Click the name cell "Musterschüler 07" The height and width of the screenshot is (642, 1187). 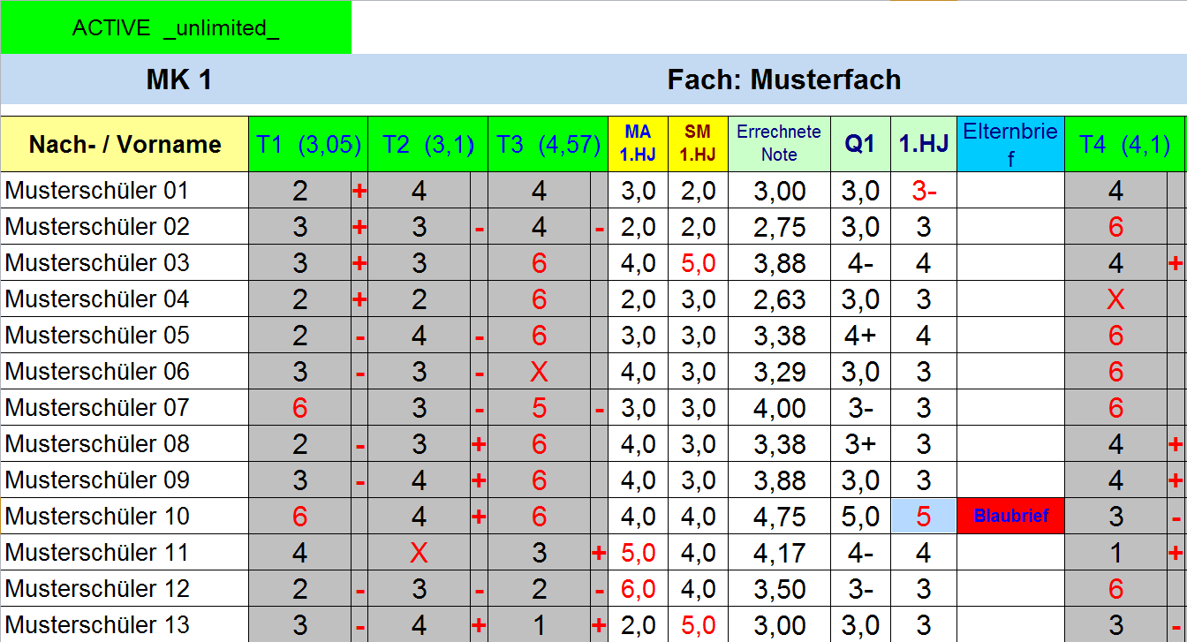(x=125, y=408)
